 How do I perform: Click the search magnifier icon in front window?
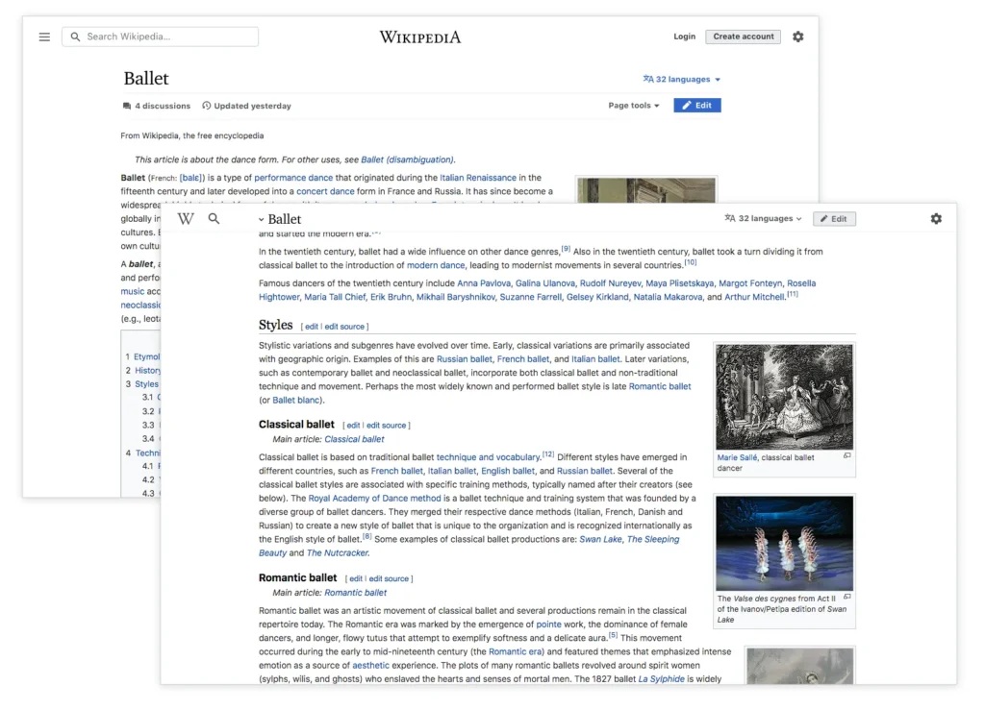215,219
